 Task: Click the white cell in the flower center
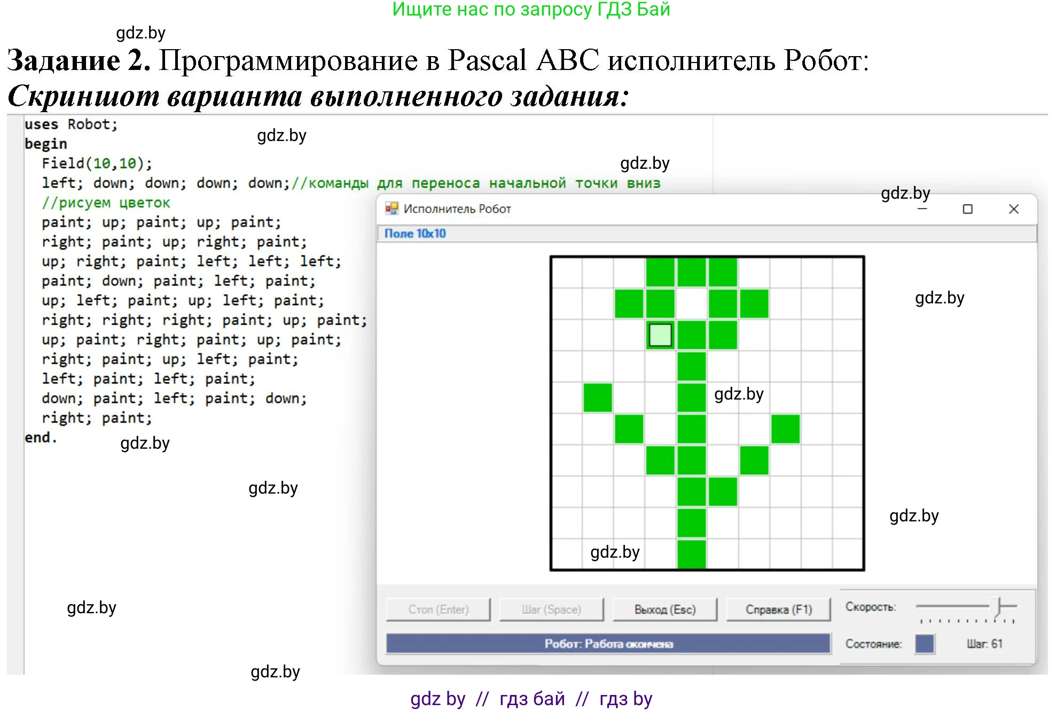[x=691, y=303]
